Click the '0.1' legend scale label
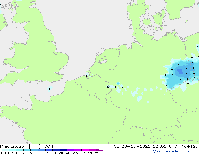The width and height of the screenshot is (199, 154). tap(3, 153)
